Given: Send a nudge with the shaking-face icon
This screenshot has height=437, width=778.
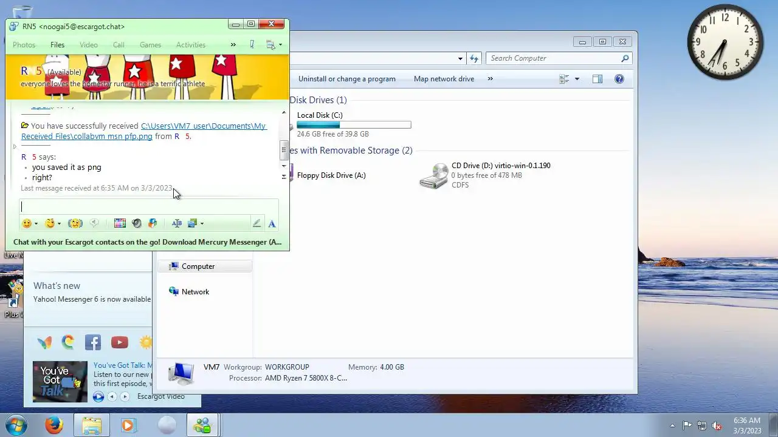Looking at the screenshot, I should pyautogui.click(x=75, y=223).
